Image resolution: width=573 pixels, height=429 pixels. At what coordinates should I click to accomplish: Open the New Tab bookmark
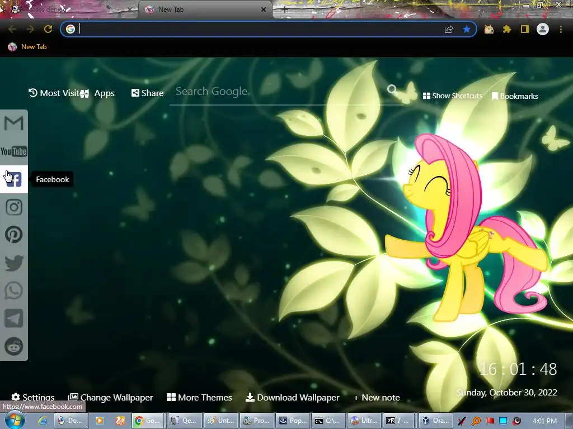(27, 47)
